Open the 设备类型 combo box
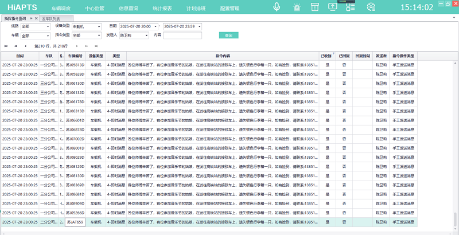 [x=99, y=27]
